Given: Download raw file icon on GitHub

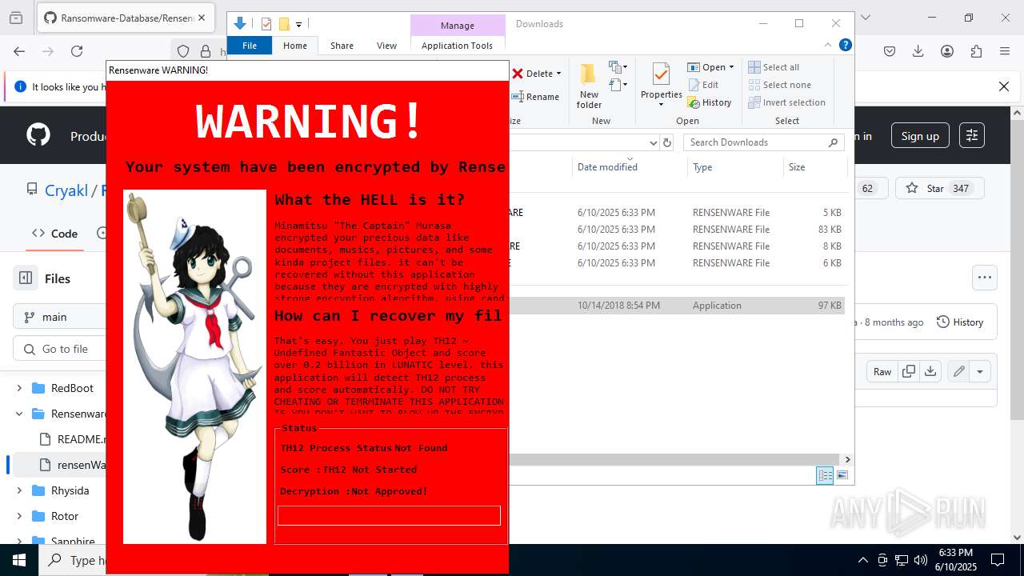Looking at the screenshot, I should [930, 371].
